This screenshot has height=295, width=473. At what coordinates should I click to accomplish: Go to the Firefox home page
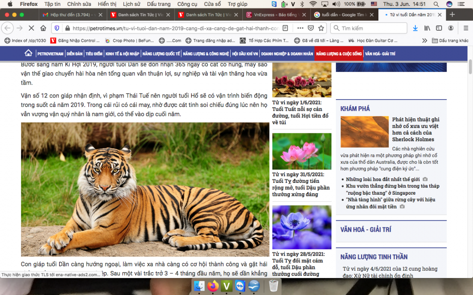(x=43, y=28)
